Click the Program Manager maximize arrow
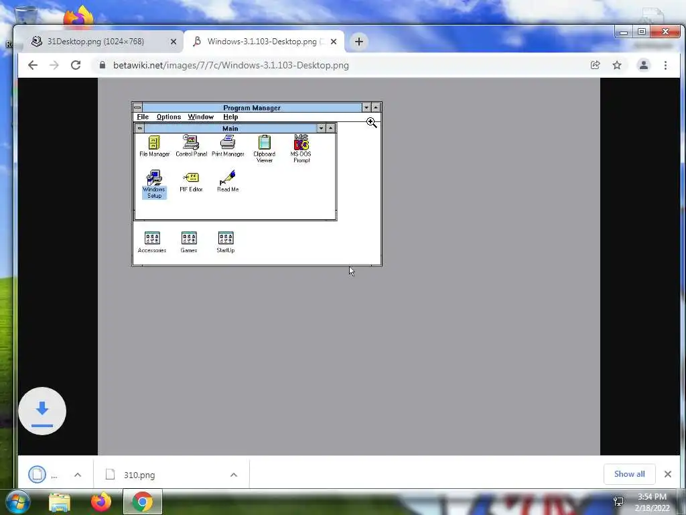This screenshot has height=515, width=686. [x=376, y=107]
